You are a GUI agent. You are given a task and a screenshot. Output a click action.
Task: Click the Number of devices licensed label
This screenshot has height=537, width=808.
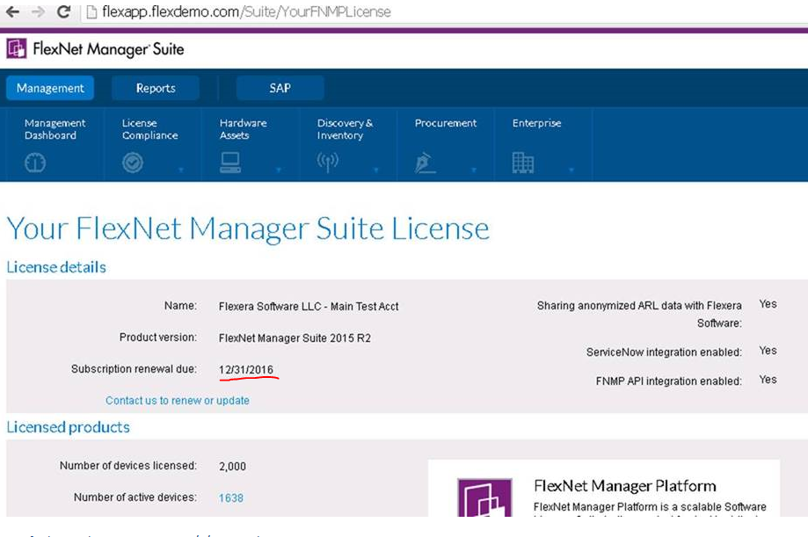tap(128, 465)
